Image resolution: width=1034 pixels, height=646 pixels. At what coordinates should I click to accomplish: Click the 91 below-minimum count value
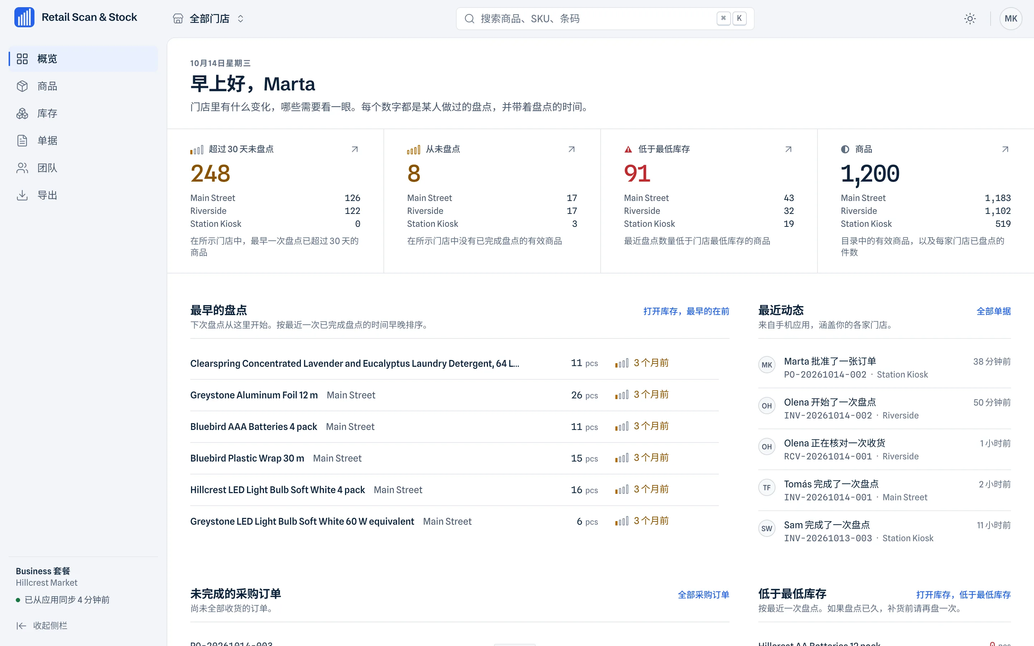click(637, 173)
